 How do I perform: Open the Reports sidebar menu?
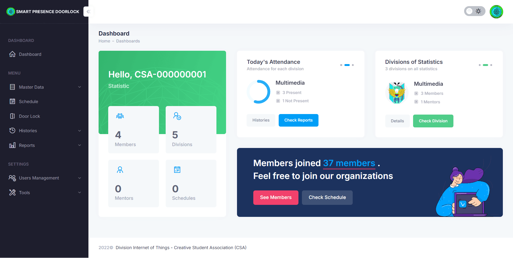pyautogui.click(x=44, y=145)
